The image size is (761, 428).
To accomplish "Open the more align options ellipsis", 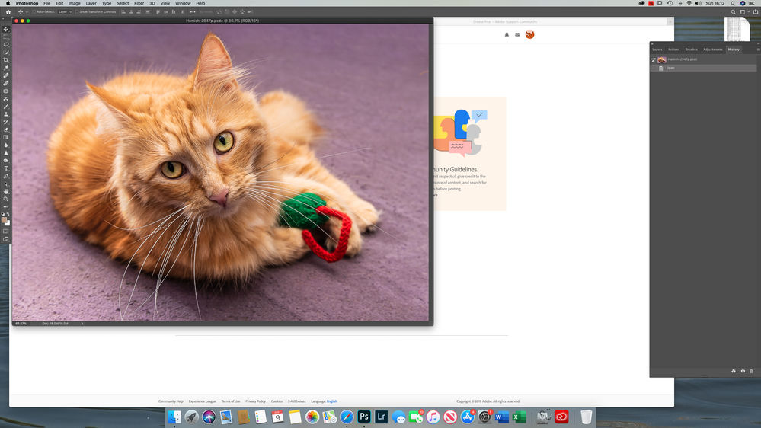I will tap(193, 11).
